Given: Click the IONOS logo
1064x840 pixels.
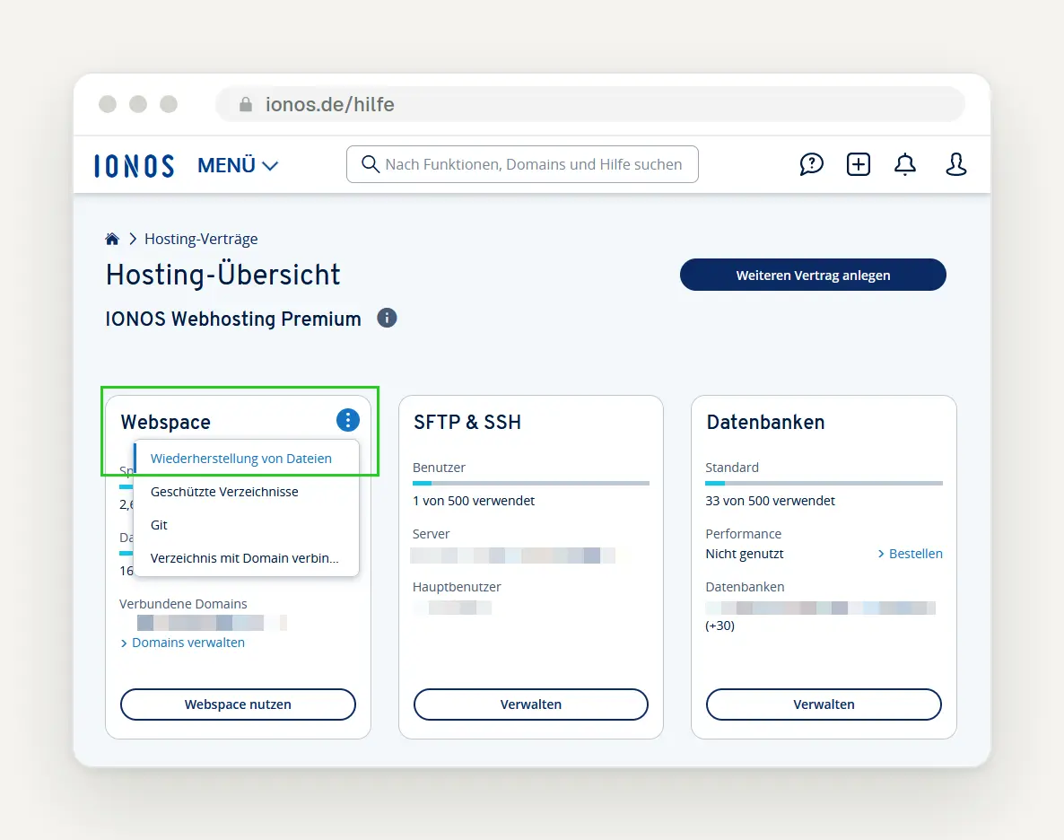Looking at the screenshot, I should pos(134,166).
